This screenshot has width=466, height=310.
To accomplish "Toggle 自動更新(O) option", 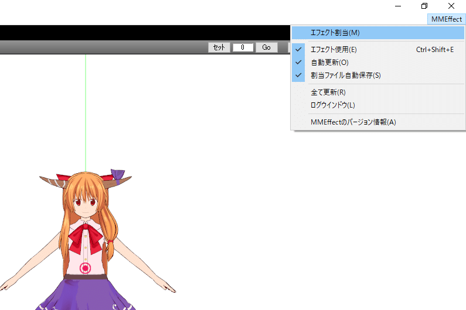I will 377,63.
